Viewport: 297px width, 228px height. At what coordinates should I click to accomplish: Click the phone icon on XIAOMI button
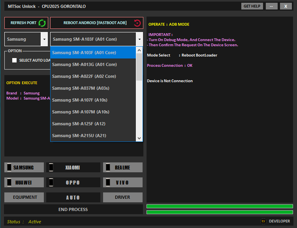[51, 168]
